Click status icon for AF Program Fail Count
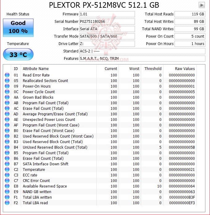 click(x=7, y=125)
